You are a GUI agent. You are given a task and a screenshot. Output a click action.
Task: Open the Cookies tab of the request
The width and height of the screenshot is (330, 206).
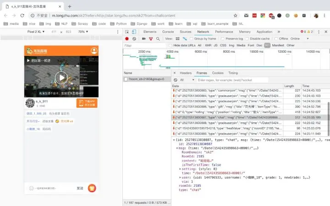(218, 73)
